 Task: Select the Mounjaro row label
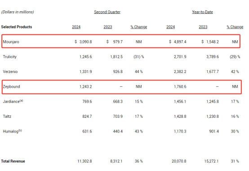pyautogui.click(x=11, y=42)
